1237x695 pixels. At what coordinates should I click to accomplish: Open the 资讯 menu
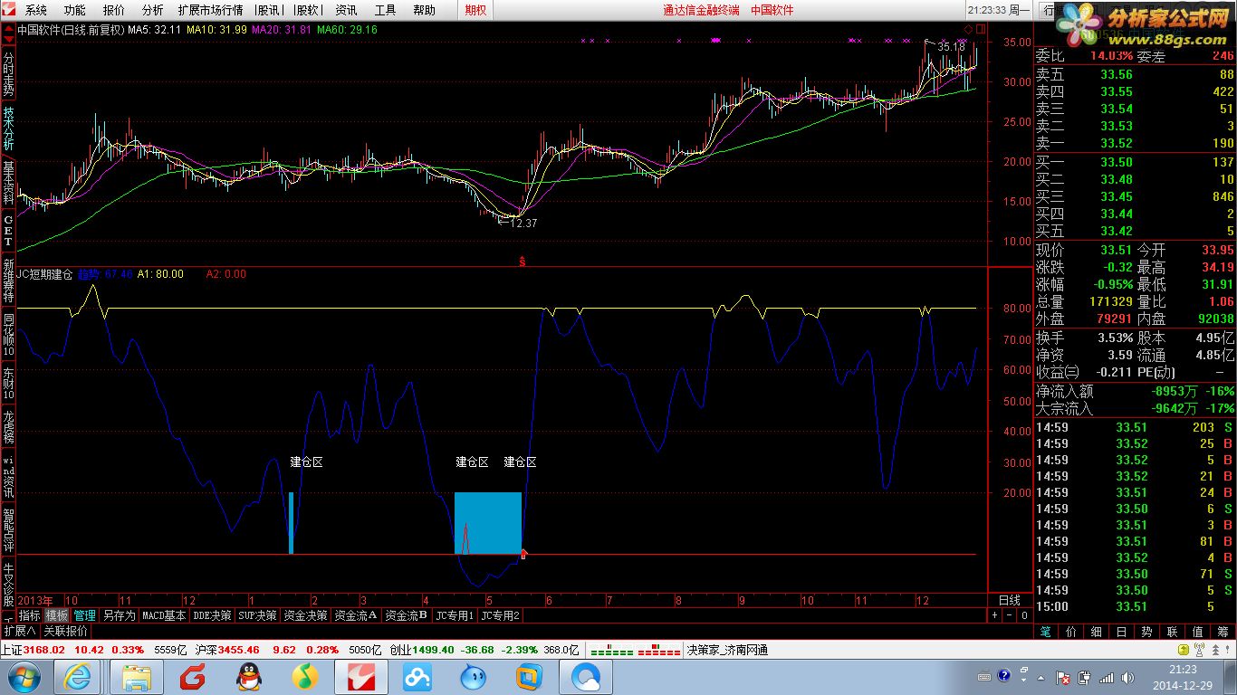pyautogui.click(x=346, y=10)
